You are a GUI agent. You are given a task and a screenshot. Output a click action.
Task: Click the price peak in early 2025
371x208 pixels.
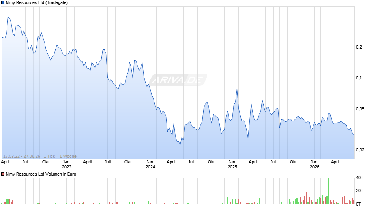point(237,89)
